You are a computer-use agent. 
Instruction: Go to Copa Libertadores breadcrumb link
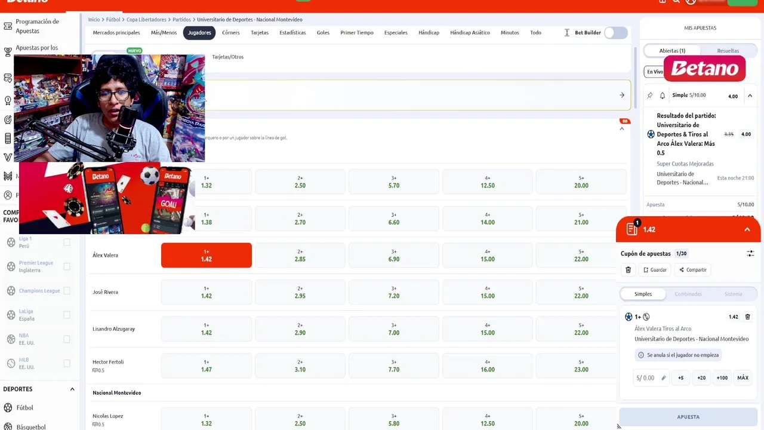tap(146, 20)
